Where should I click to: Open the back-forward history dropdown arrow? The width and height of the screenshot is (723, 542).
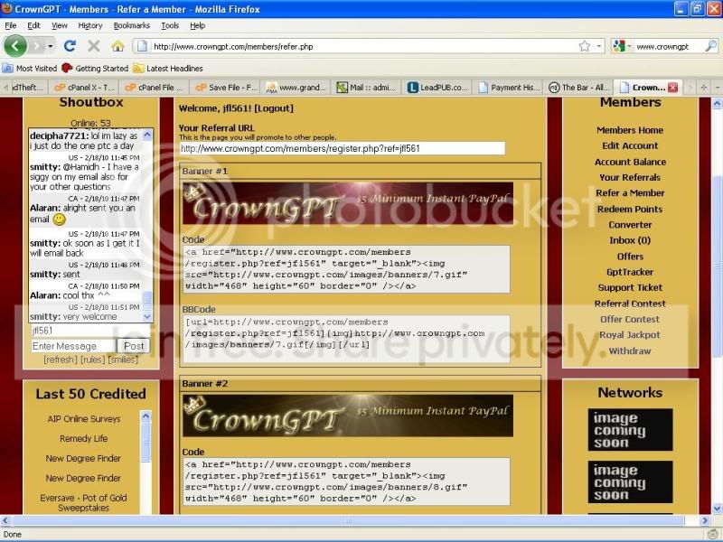[x=51, y=46]
